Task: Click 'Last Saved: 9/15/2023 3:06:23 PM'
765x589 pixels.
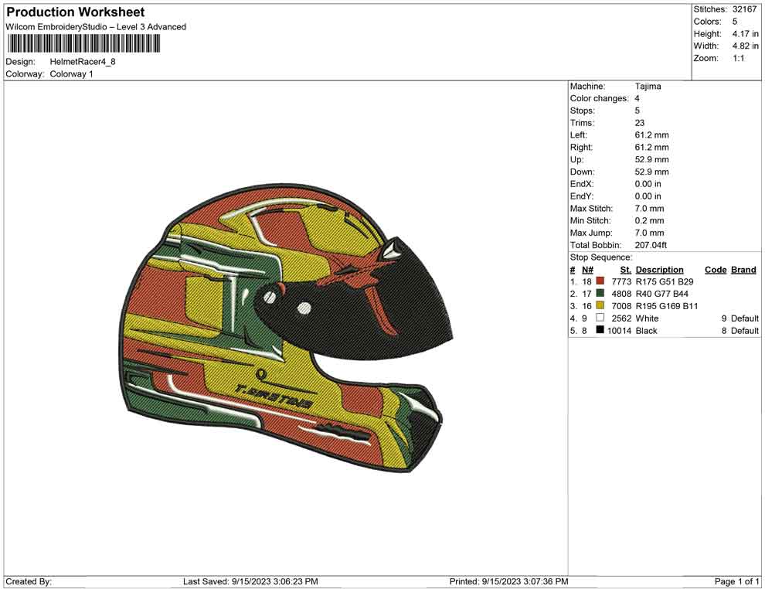Action: tap(250, 581)
